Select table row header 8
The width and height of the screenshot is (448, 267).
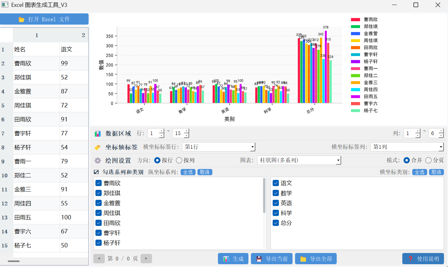coord(7,147)
